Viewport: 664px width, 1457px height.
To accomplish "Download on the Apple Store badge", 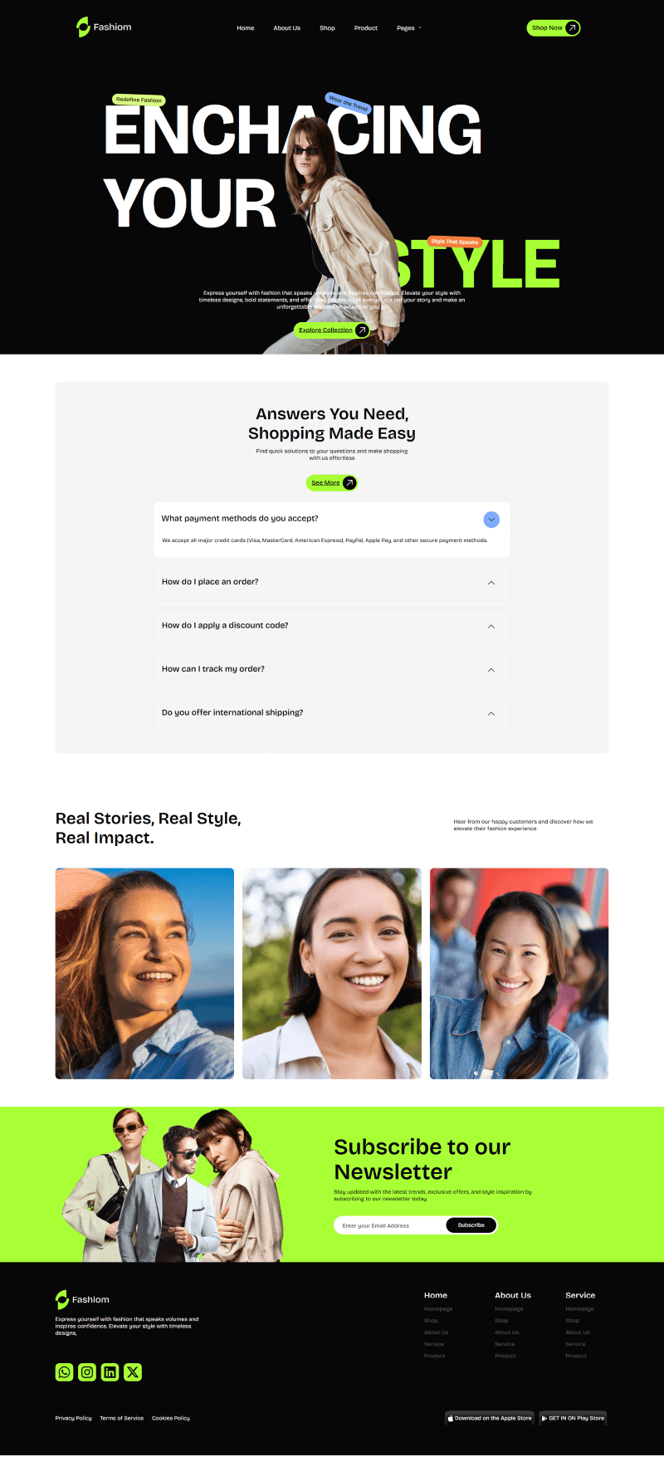I will point(490,1418).
